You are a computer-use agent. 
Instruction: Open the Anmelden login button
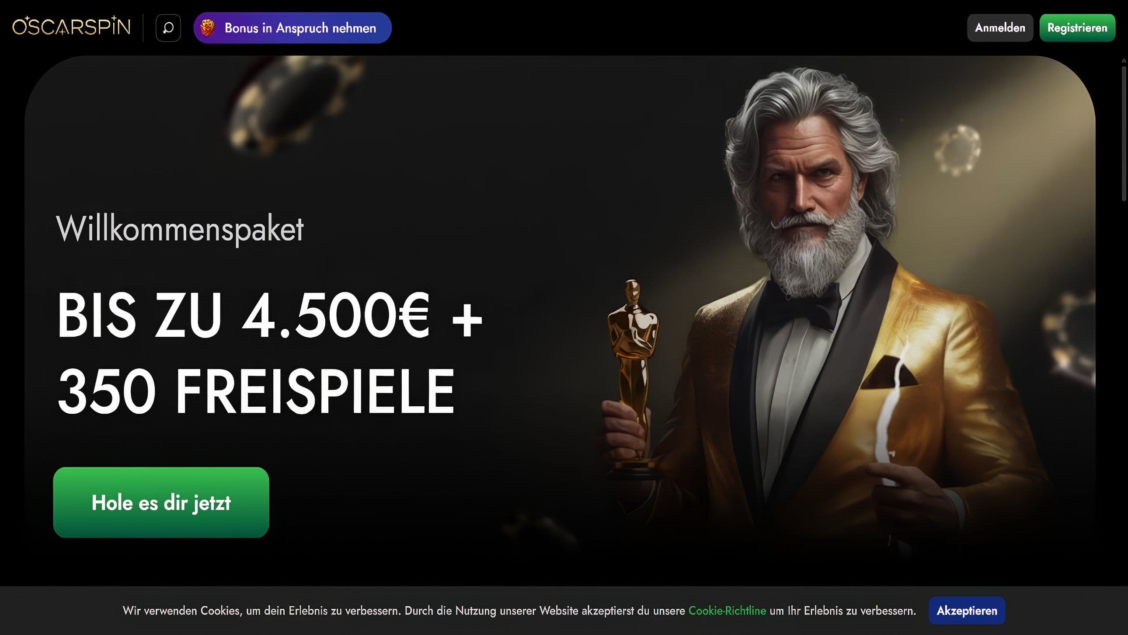pyautogui.click(x=1000, y=28)
